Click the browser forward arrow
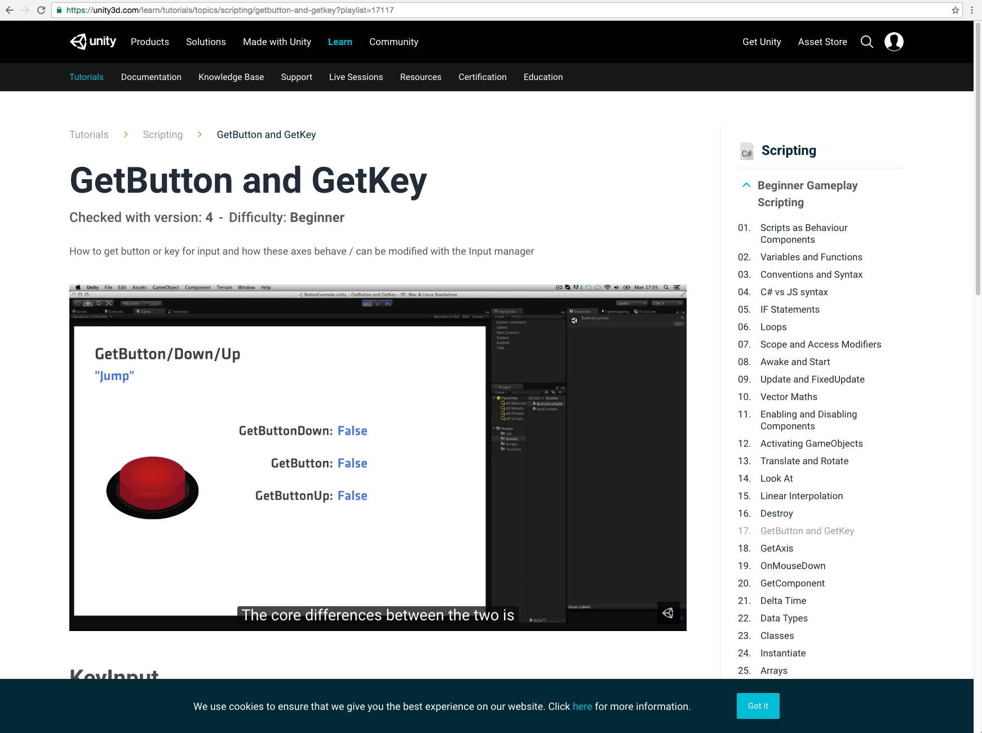 coord(25,10)
